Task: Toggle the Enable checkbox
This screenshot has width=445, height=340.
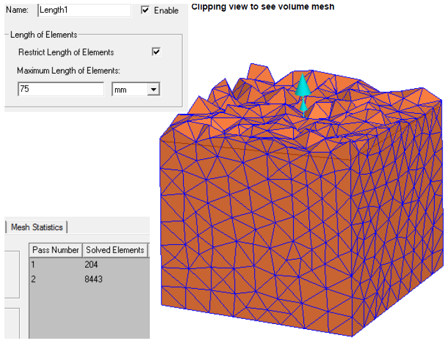Action: [145, 10]
